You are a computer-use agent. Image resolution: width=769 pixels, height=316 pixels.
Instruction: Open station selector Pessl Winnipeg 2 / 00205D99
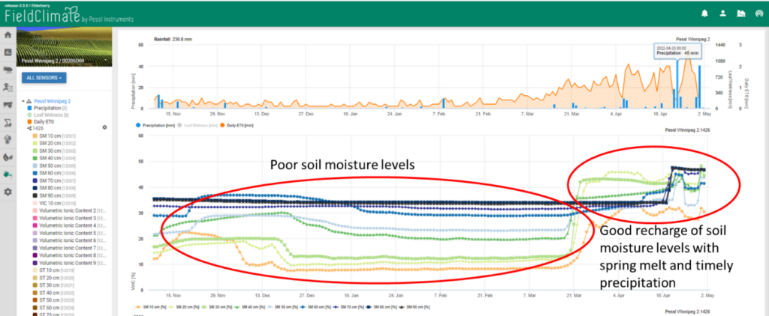pos(64,61)
